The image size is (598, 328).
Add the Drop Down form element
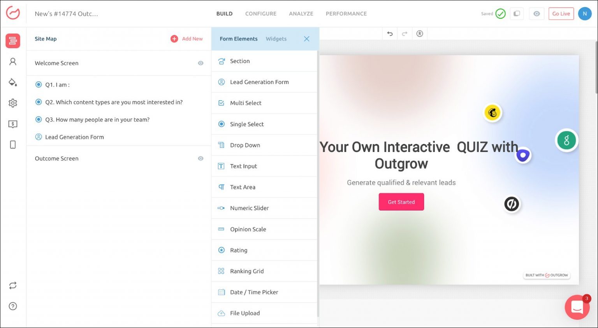[245, 145]
